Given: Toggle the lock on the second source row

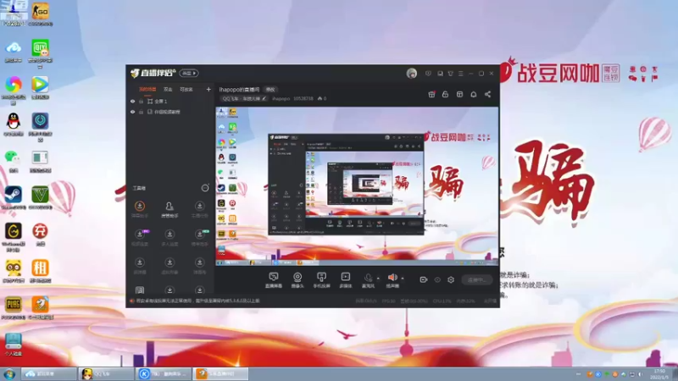Looking at the screenshot, I should 141,112.
